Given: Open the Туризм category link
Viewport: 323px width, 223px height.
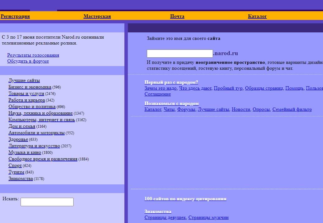Looking at the screenshot, I should pyautogui.click(x=16, y=172).
